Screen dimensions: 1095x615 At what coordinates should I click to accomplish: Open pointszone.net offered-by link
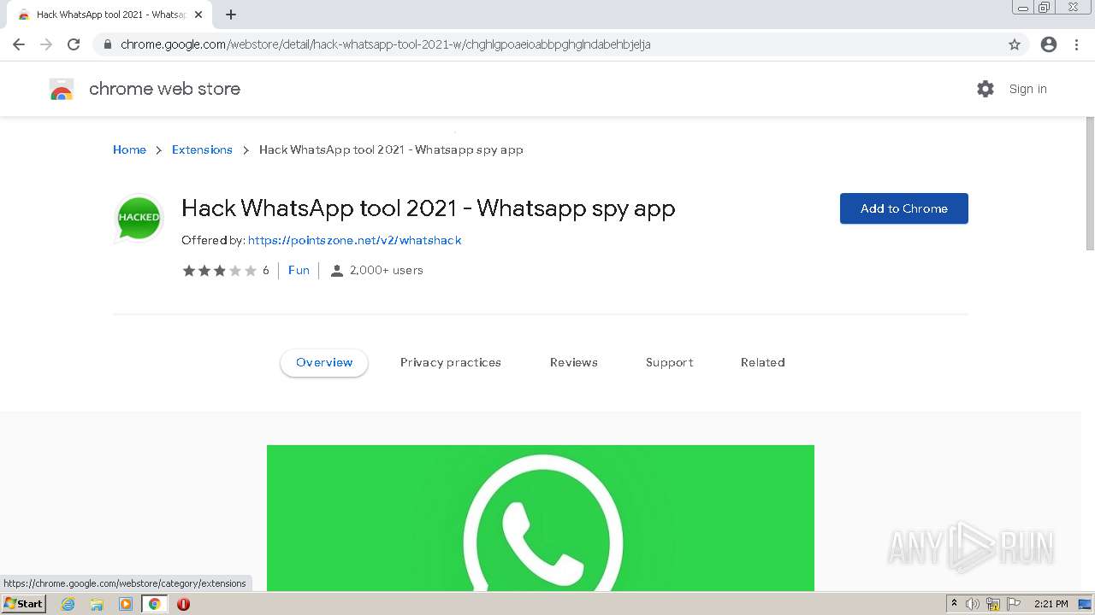pyautogui.click(x=355, y=241)
